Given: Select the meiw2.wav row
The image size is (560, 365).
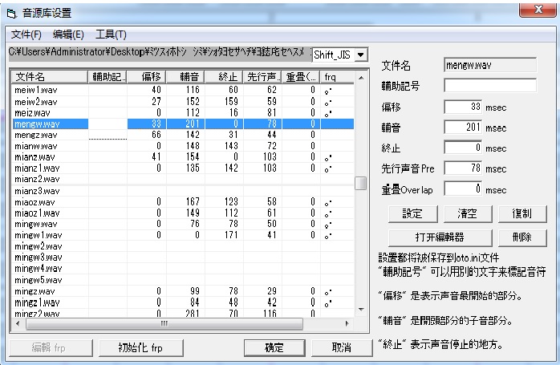Looking at the screenshot, I should pos(183,102).
